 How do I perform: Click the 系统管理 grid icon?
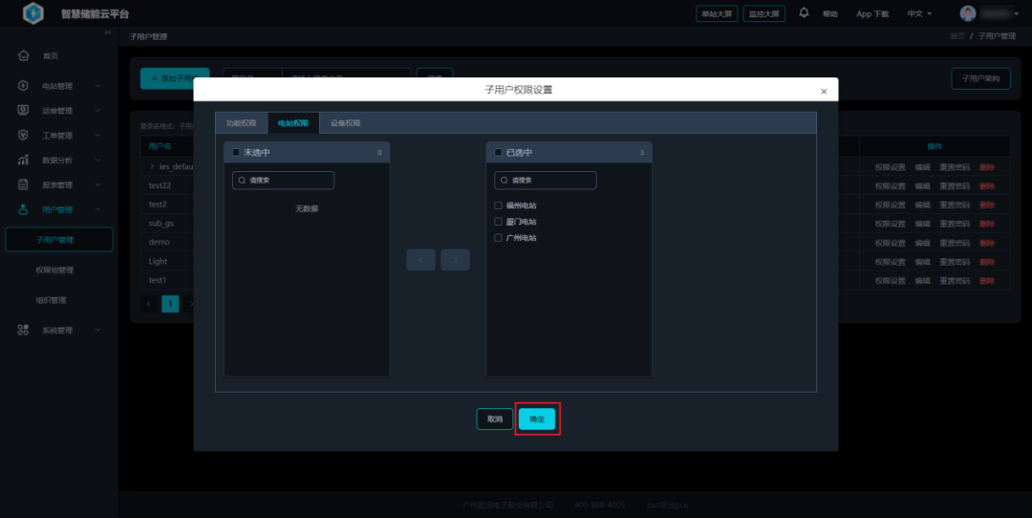[23, 330]
